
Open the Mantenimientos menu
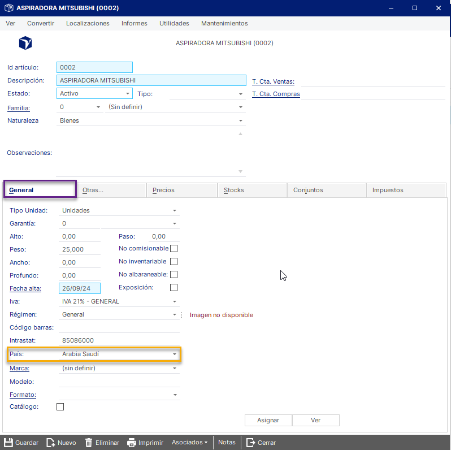click(x=224, y=23)
